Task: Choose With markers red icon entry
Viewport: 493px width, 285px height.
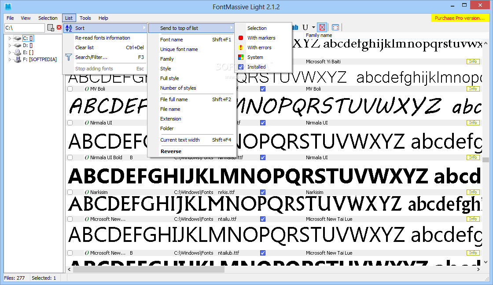Action: click(264, 38)
